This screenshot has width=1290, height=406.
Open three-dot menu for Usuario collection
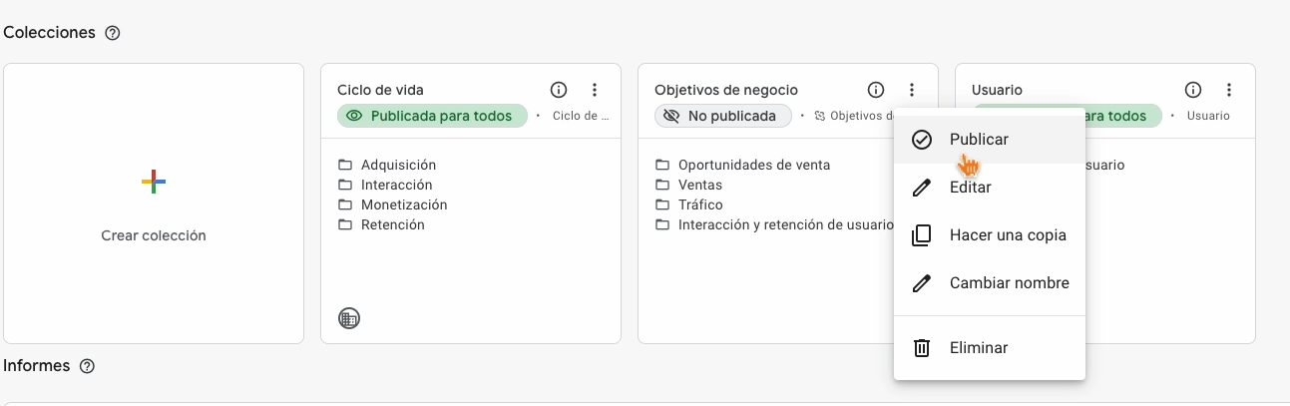point(1229,90)
